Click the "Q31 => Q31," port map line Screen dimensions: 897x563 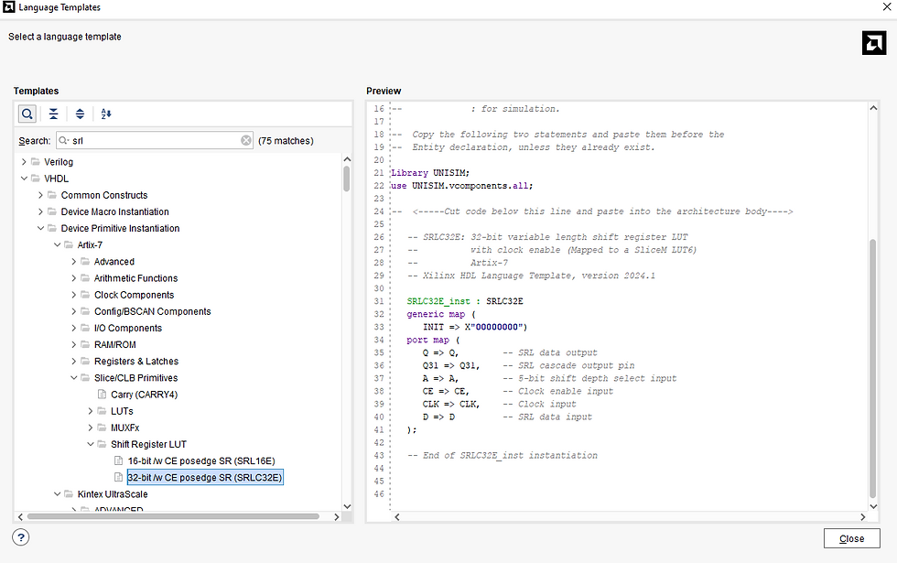pyautogui.click(x=451, y=365)
